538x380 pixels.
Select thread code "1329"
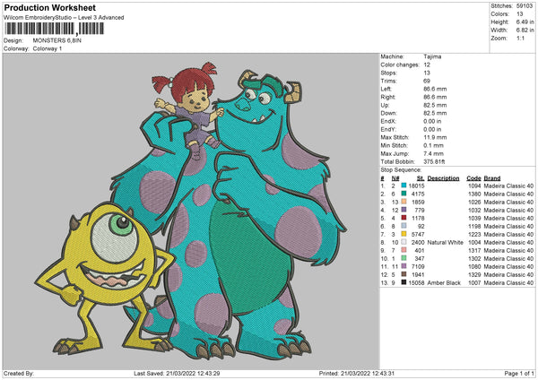click(x=474, y=274)
